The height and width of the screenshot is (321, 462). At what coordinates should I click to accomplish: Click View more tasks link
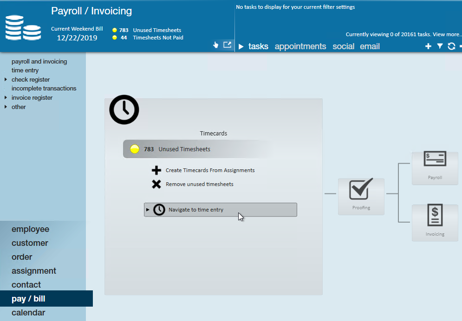[x=447, y=34]
